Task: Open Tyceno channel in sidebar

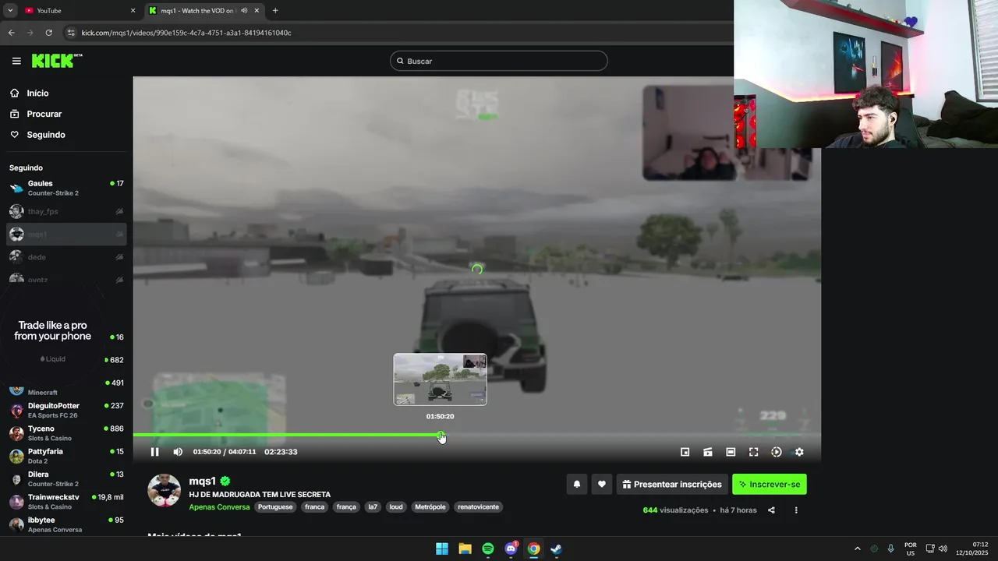Action: (66, 433)
